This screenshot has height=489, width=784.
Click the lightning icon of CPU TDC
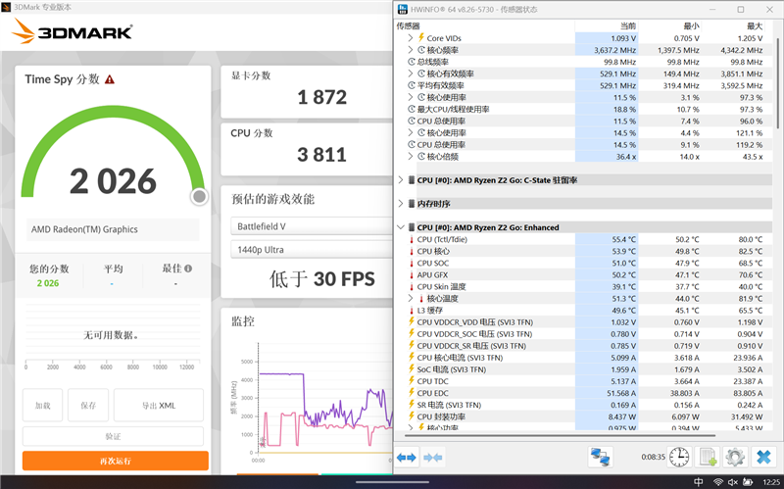(412, 381)
